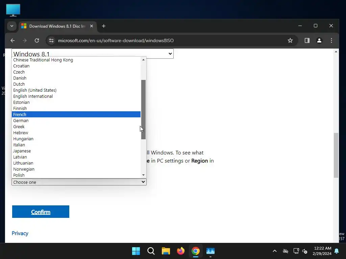Choose Norwegian from the list

tap(76, 169)
